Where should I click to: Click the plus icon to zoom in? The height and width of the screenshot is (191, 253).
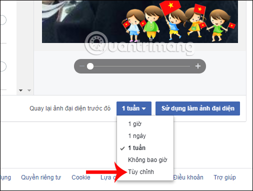[x=198, y=66]
